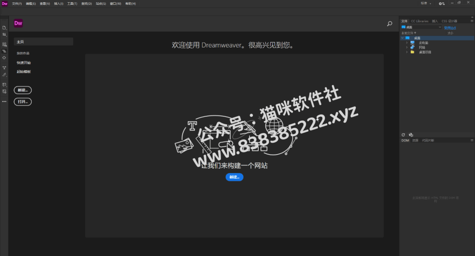Open the 标准 workspace dropdown
Image resolution: width=475 pixels, height=256 pixels.
426,4
